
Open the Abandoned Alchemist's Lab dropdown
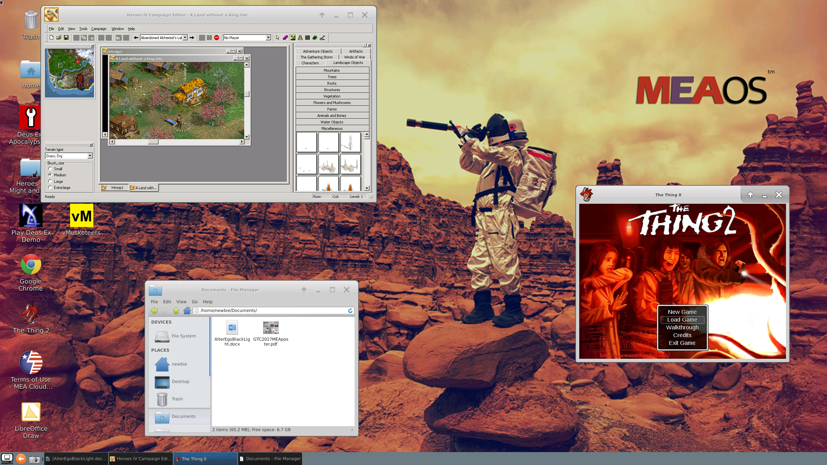click(185, 38)
